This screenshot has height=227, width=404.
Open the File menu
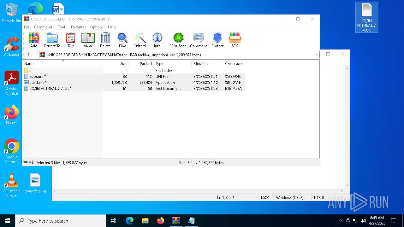(27, 27)
